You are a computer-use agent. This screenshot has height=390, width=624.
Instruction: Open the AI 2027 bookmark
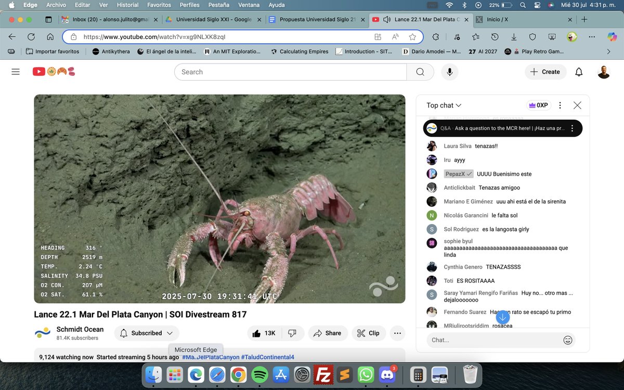click(x=483, y=51)
